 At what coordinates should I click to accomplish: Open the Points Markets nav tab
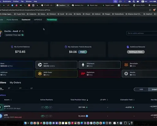(12, 20)
